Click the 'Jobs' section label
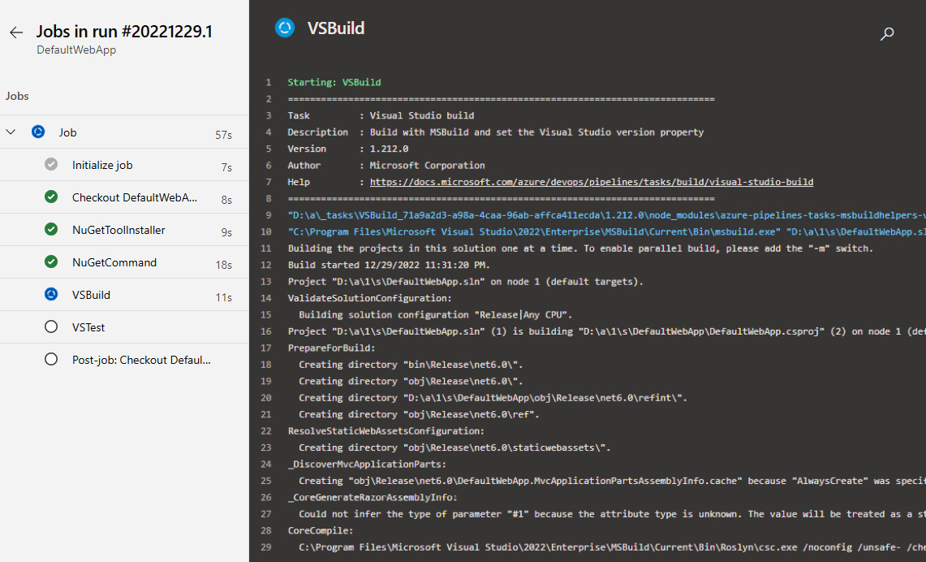Image resolution: width=926 pixels, height=562 pixels. pos(17,96)
